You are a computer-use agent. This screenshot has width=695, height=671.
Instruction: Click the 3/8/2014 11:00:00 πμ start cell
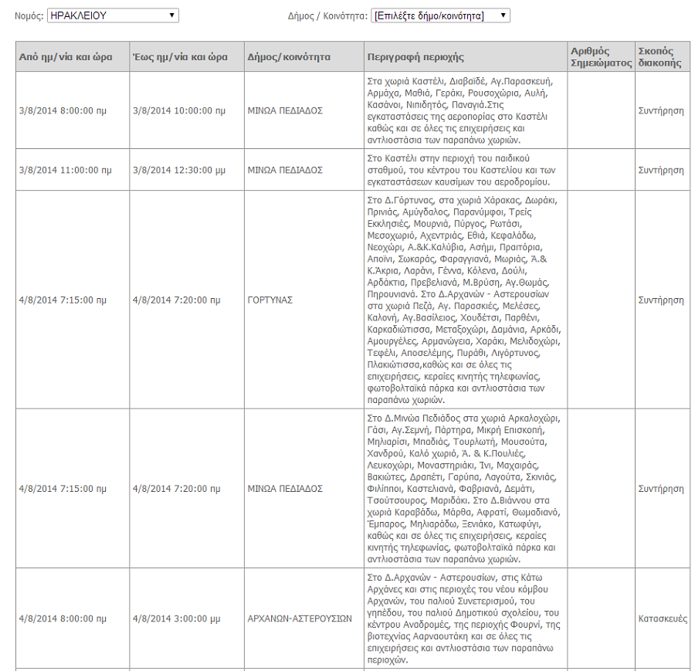pyautogui.click(x=65, y=169)
